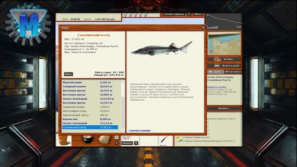Click the Продлить путевку link
The height and width of the screenshot is (167, 297).
(216, 87)
